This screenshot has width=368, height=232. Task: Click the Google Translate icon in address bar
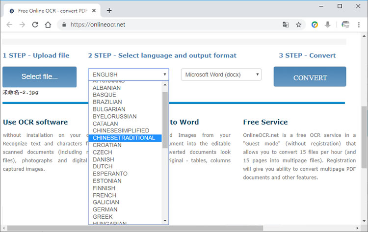[286, 25]
